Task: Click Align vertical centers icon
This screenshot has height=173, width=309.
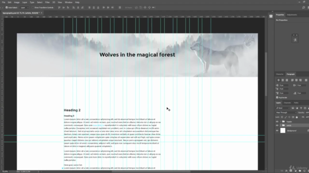Action: coord(63,8)
